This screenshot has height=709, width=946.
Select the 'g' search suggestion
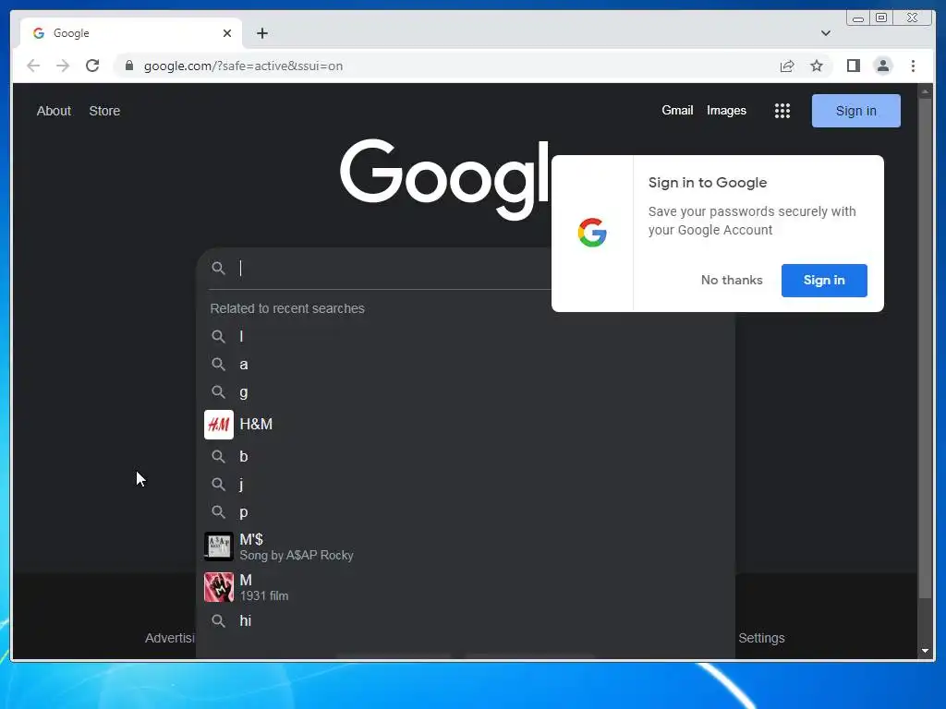coord(466,392)
